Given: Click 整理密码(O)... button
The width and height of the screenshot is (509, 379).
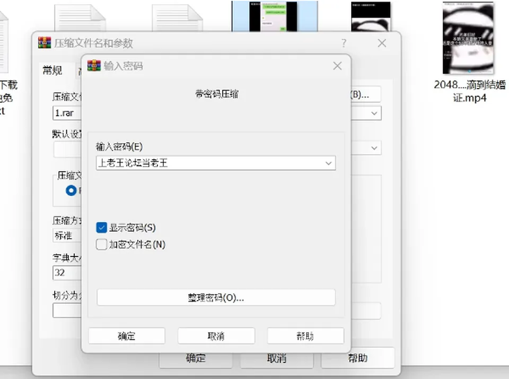Looking at the screenshot, I should [216, 297].
